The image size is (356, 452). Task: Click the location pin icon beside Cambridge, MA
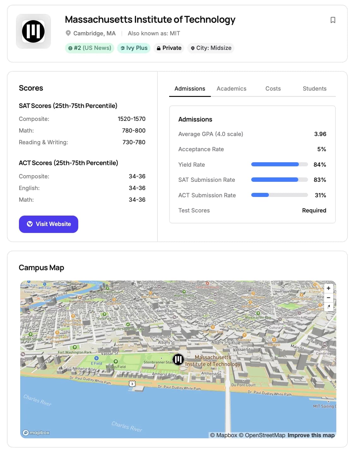[x=68, y=33]
